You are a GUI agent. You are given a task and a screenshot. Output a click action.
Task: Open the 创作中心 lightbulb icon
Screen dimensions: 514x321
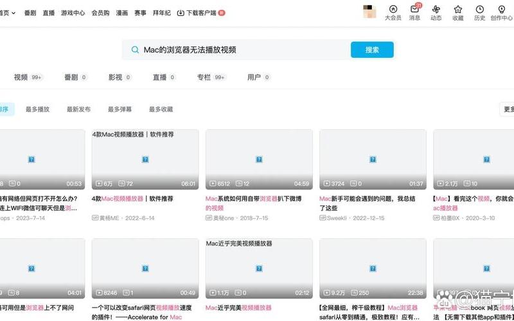pyautogui.click(x=501, y=9)
